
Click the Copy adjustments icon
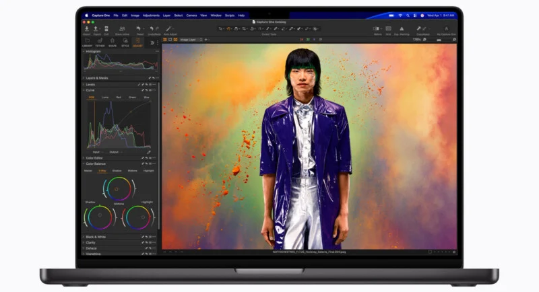click(418, 29)
